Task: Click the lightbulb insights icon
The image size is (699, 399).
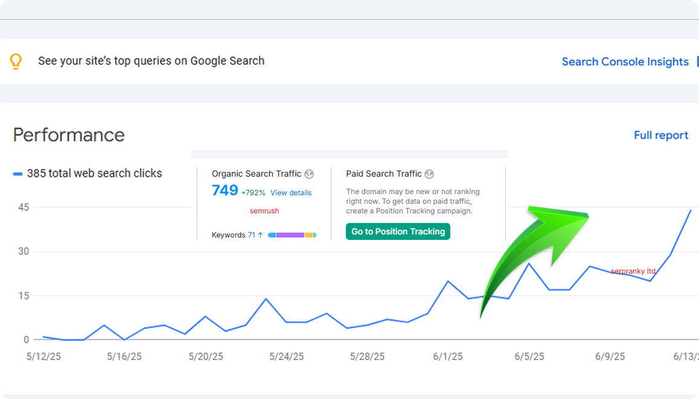Action: coord(16,61)
